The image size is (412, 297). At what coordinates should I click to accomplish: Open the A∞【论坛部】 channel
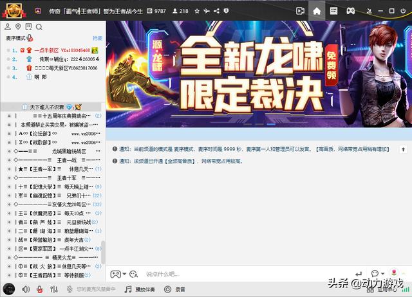(x=54, y=134)
